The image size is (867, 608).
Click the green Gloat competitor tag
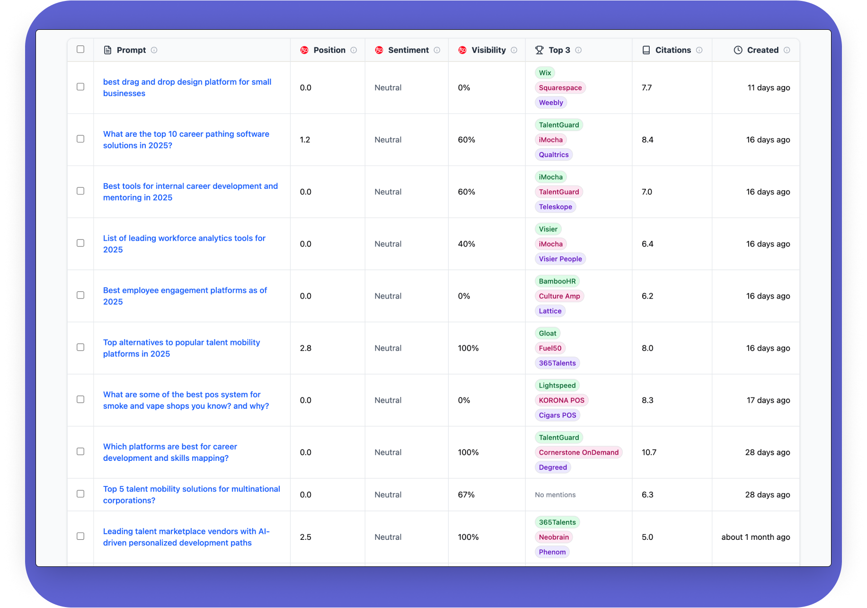547,334
